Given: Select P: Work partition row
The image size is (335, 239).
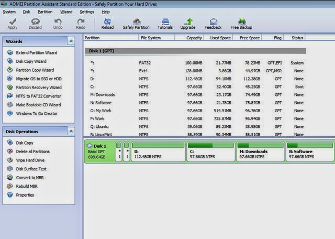Looking at the screenshot, I should pos(195,118).
